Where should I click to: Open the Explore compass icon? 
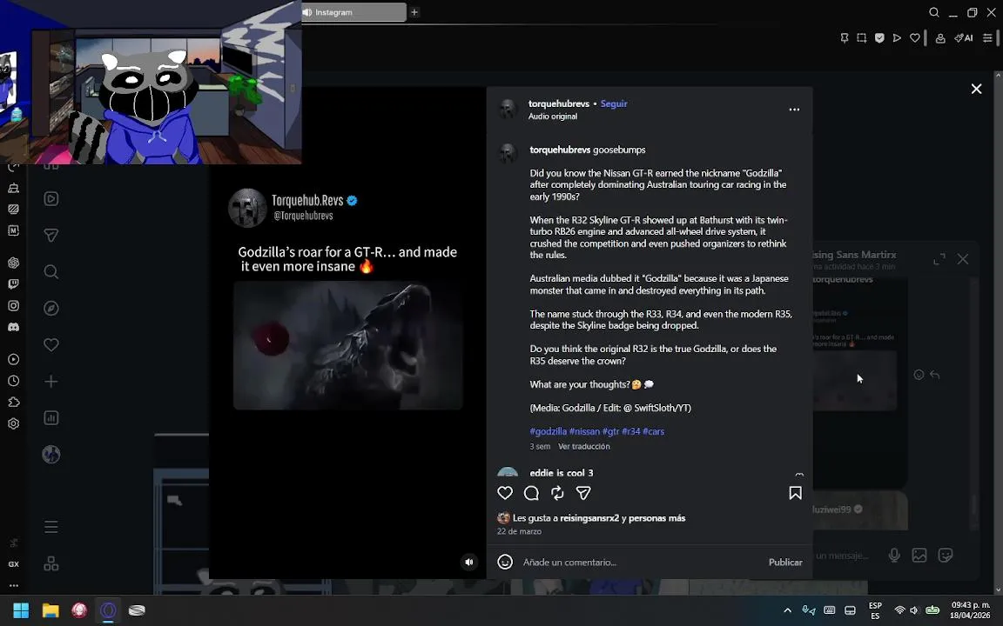[x=51, y=309]
